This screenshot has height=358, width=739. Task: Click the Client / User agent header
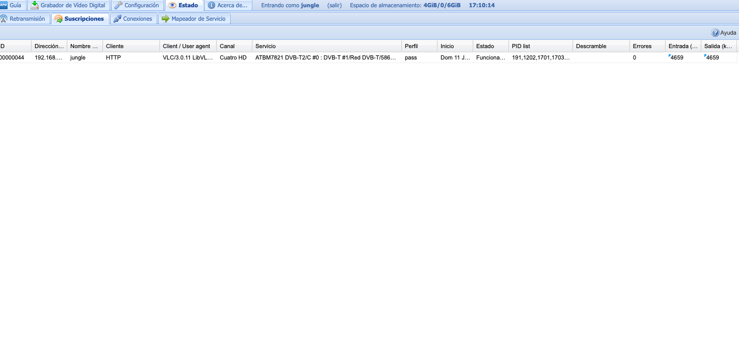(187, 46)
